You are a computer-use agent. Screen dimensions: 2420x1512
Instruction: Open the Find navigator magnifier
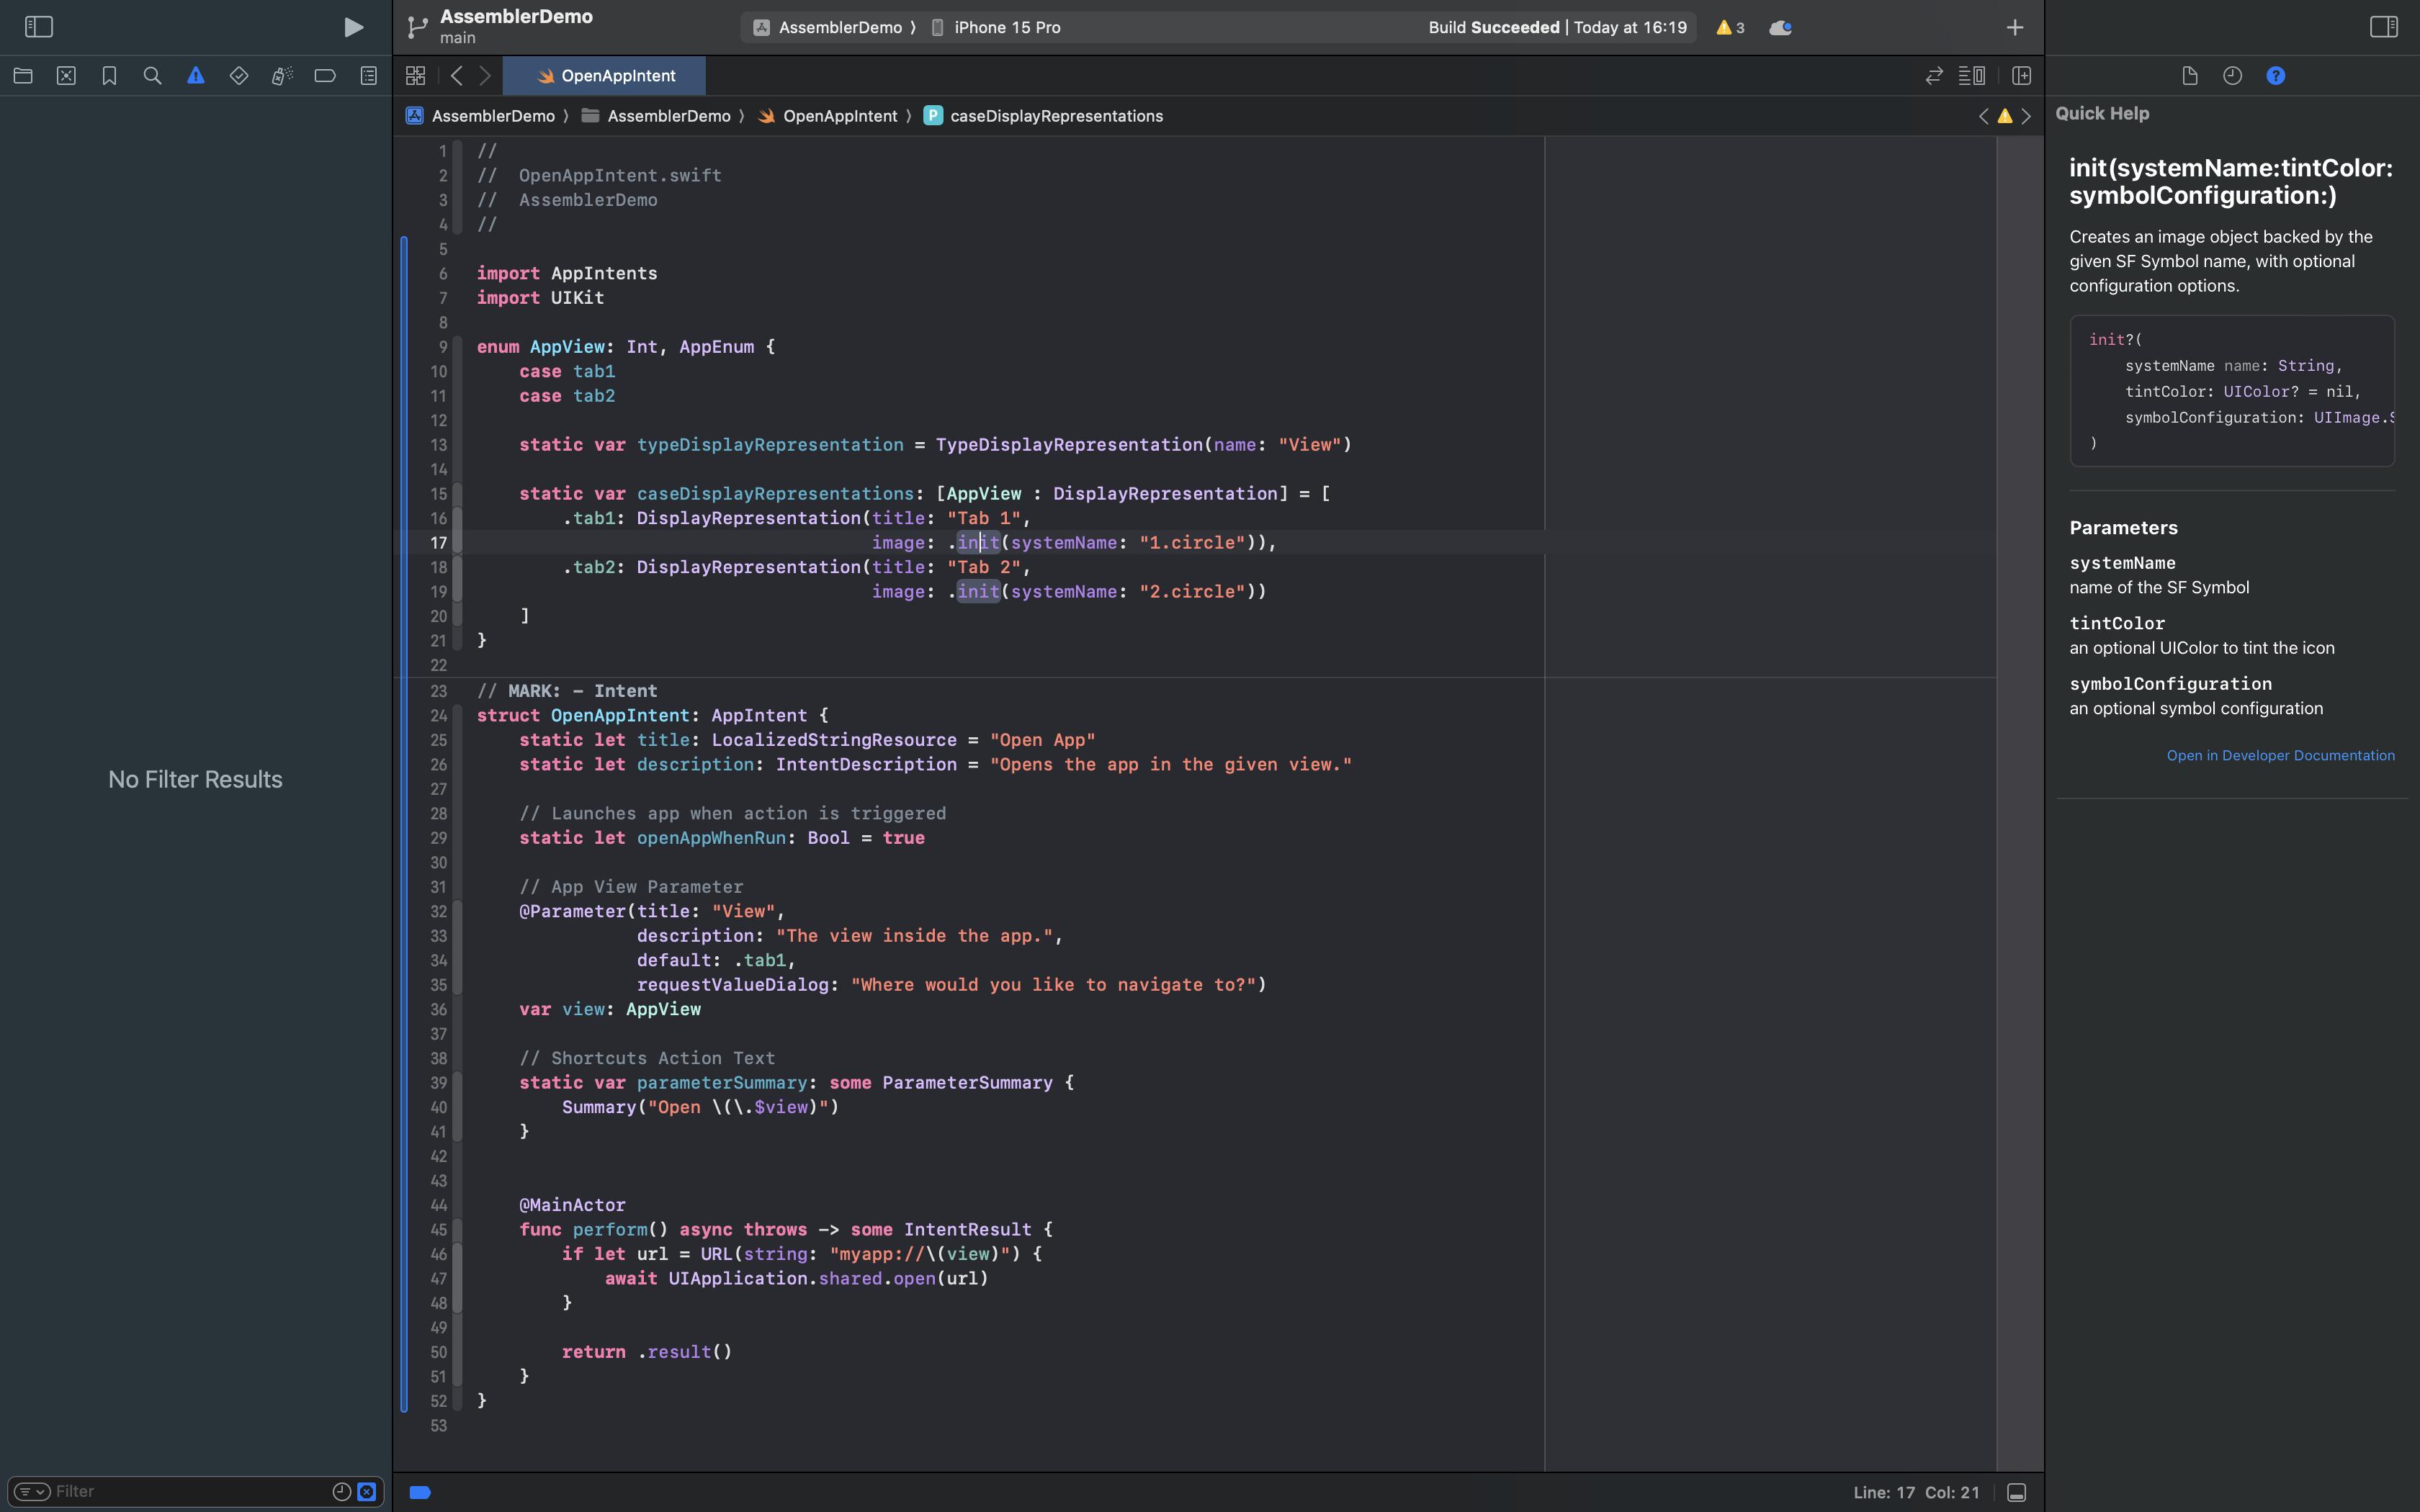pyautogui.click(x=152, y=76)
